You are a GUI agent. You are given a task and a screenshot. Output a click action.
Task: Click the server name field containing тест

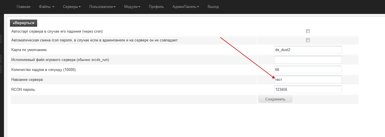(x=308, y=79)
